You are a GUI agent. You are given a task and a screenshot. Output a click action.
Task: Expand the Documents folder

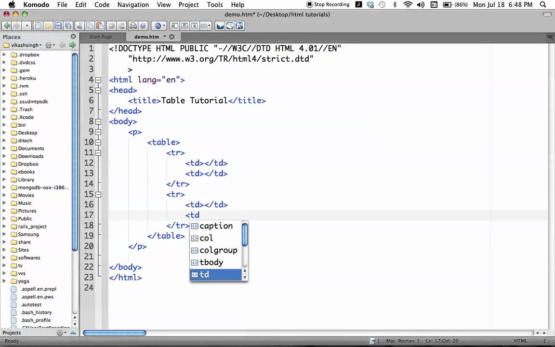4,148
